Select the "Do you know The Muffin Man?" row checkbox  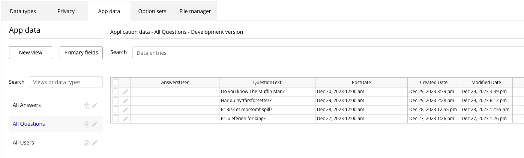pyautogui.click(x=116, y=92)
